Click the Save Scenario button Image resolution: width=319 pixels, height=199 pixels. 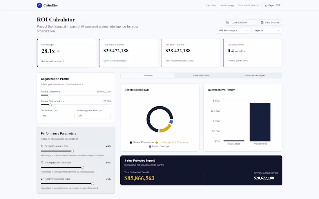270,23
